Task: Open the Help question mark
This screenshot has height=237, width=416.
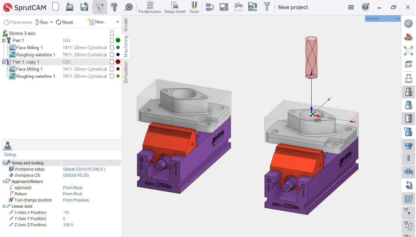Action: tap(365, 7)
